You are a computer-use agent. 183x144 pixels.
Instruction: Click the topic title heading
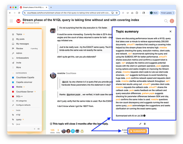click(81, 20)
